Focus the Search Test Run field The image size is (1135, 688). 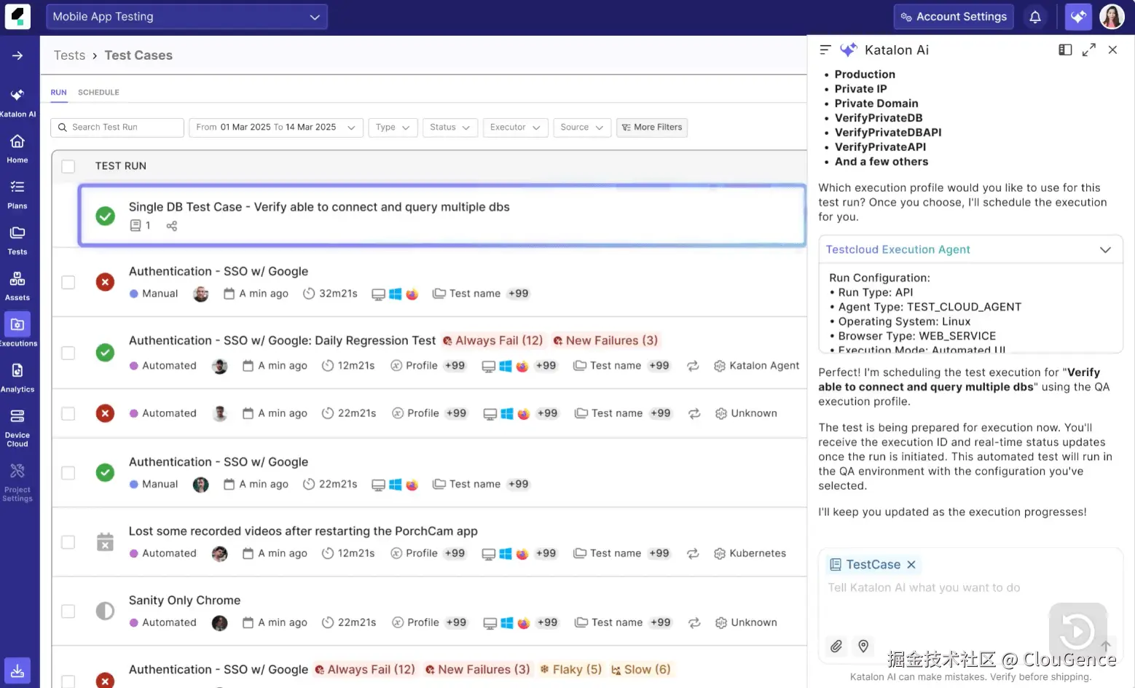coord(117,128)
